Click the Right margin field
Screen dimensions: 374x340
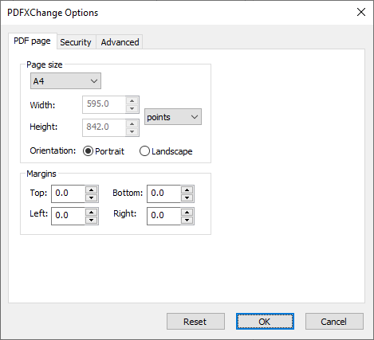pos(164,216)
